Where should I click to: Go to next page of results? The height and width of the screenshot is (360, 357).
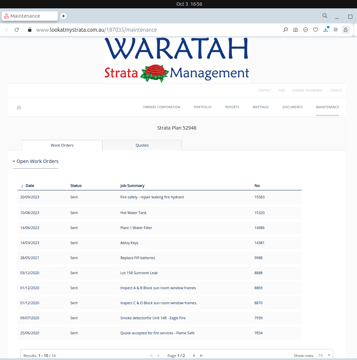coord(194,356)
